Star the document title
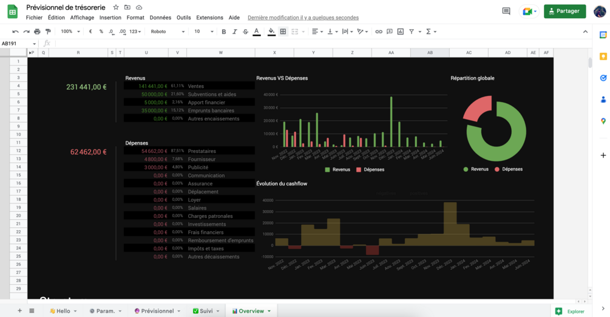The height and width of the screenshot is (317, 610). (x=116, y=7)
